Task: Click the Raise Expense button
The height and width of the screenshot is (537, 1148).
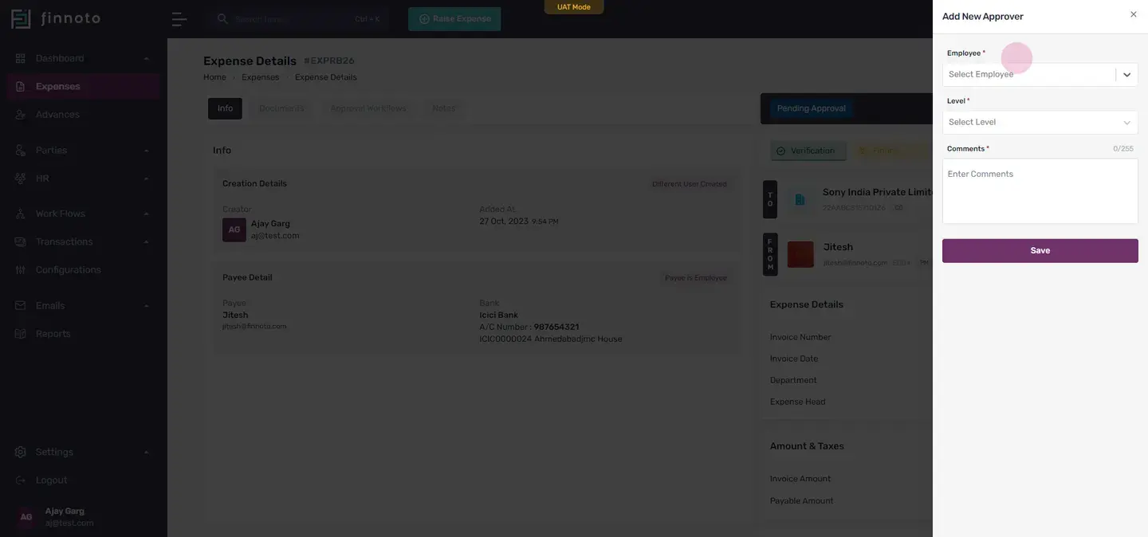Action: [x=454, y=19]
